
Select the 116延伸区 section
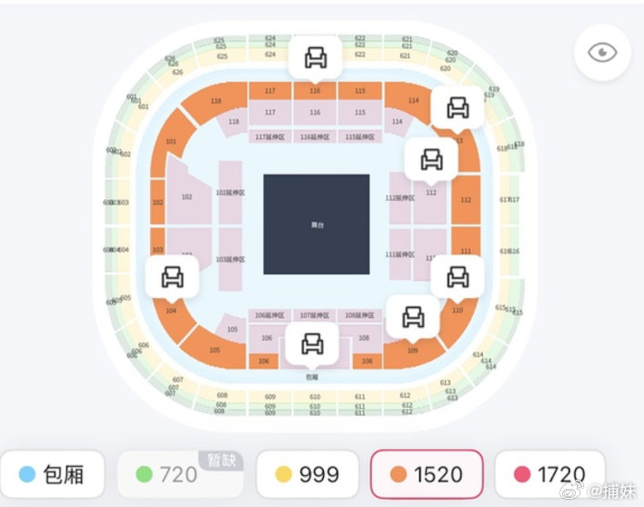point(315,137)
